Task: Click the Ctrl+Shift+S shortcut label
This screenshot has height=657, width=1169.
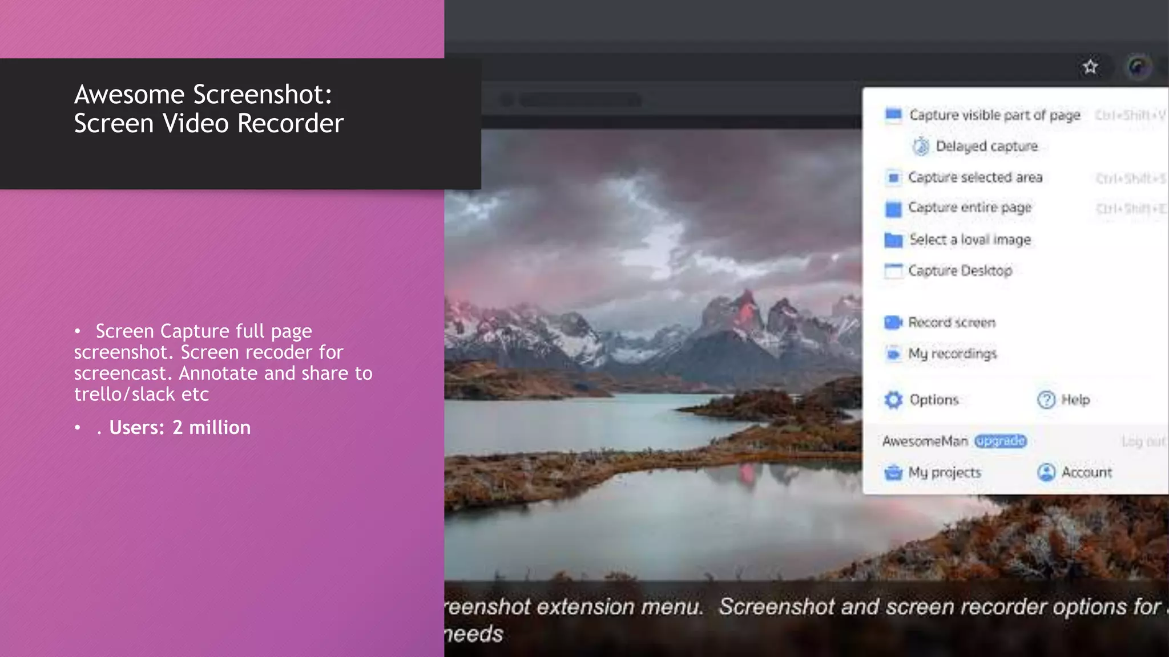Action: click(x=1130, y=179)
